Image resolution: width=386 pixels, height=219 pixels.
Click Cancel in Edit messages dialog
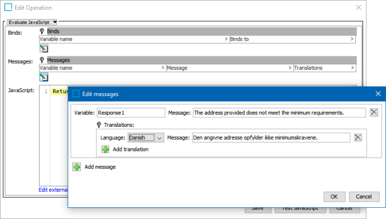tap(364, 197)
